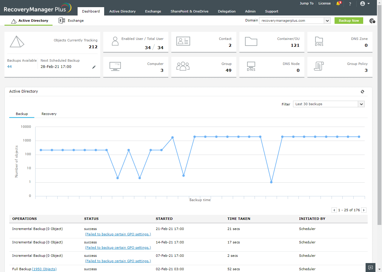Click the DNS Zone folder icon
Screen dimensions: 382x272
(x=319, y=41)
